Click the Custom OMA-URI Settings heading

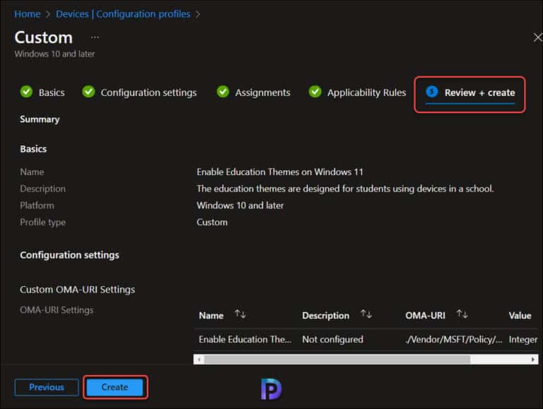[x=77, y=290]
